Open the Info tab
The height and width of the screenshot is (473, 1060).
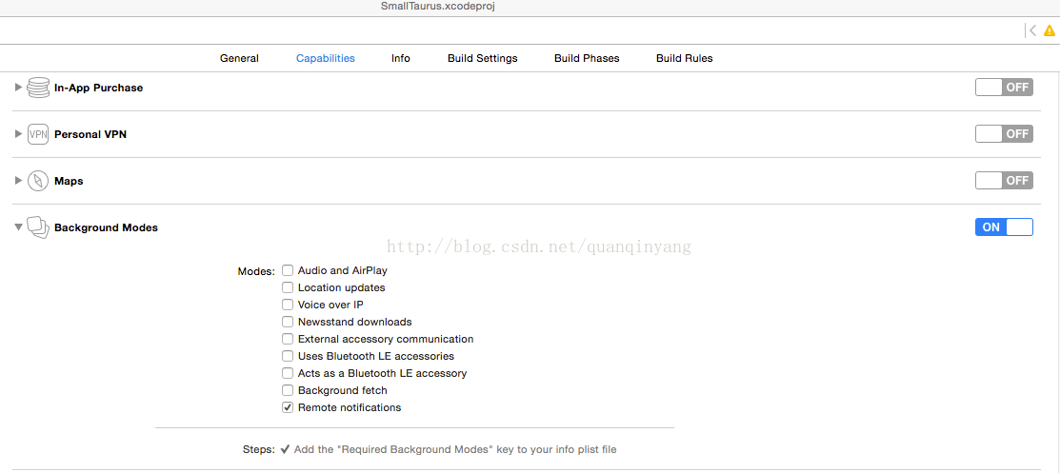coord(401,58)
